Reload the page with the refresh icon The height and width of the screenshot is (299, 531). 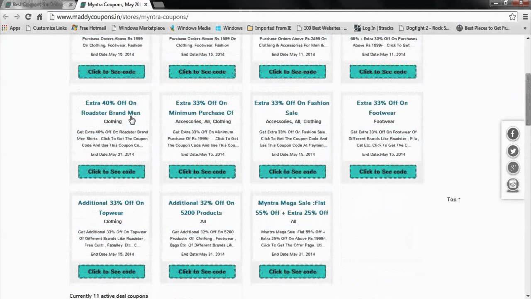(x=28, y=17)
